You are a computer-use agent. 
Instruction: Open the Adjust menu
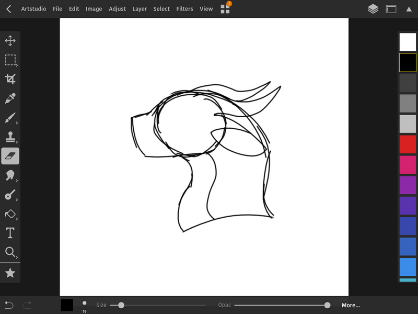(117, 9)
